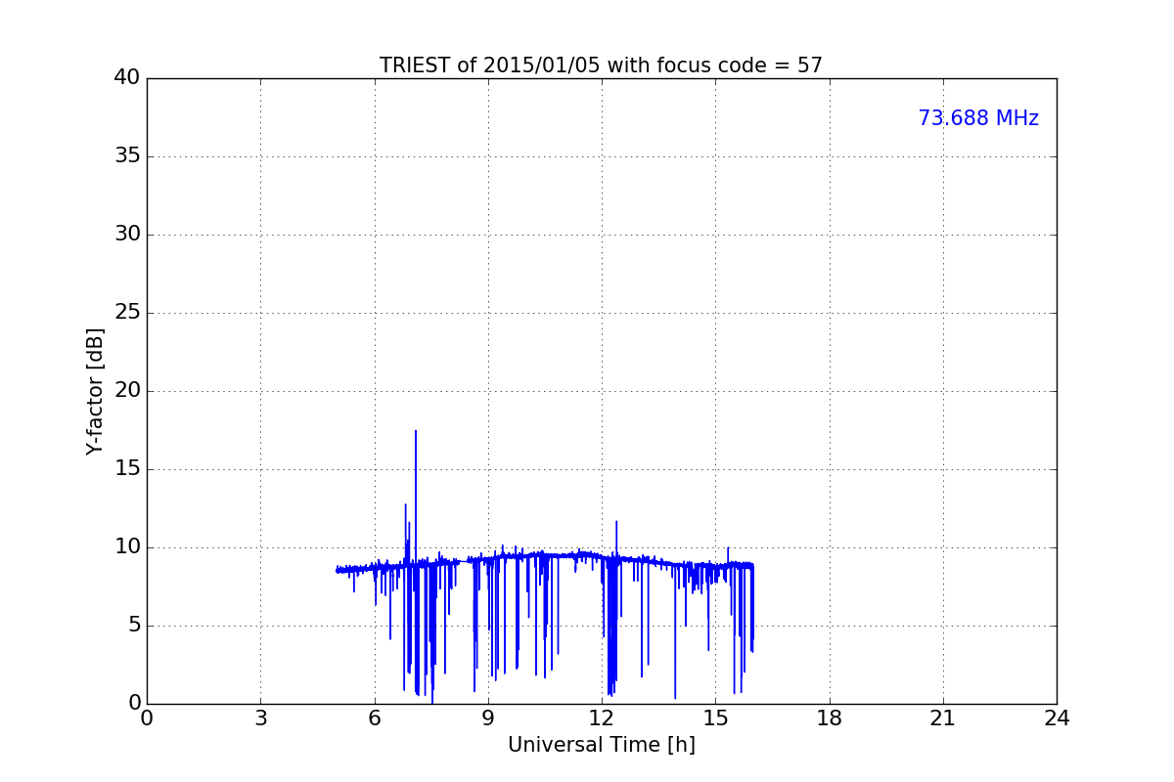Image resolution: width=1174 pixels, height=782 pixels.
Task: Click the x-axis tick label '6'
Action: [374, 718]
